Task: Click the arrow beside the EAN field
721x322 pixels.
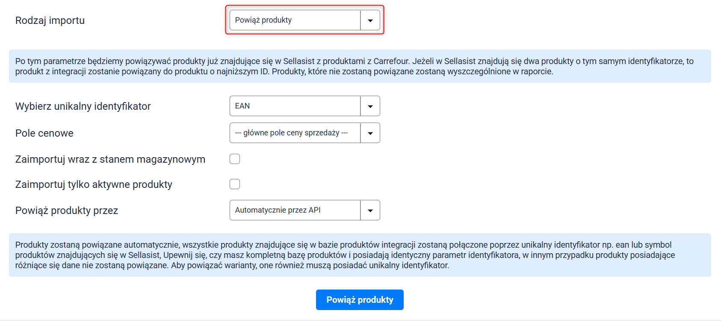Action: 370,106
